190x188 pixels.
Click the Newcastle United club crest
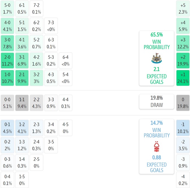(x=156, y=59)
